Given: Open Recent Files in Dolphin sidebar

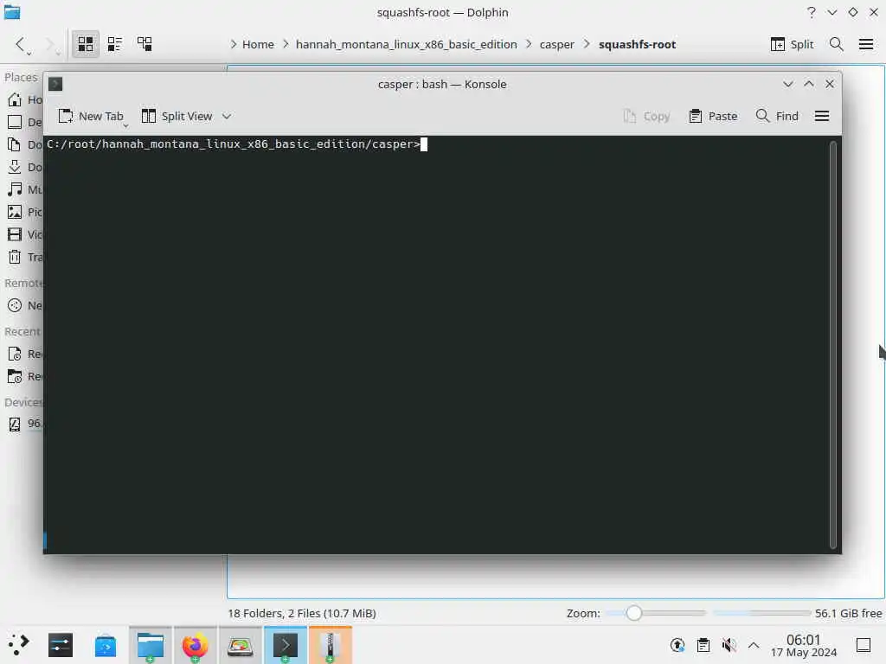Looking at the screenshot, I should (25, 354).
